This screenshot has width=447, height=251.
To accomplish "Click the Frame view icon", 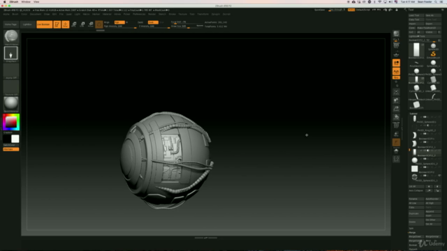I will click(396, 92).
